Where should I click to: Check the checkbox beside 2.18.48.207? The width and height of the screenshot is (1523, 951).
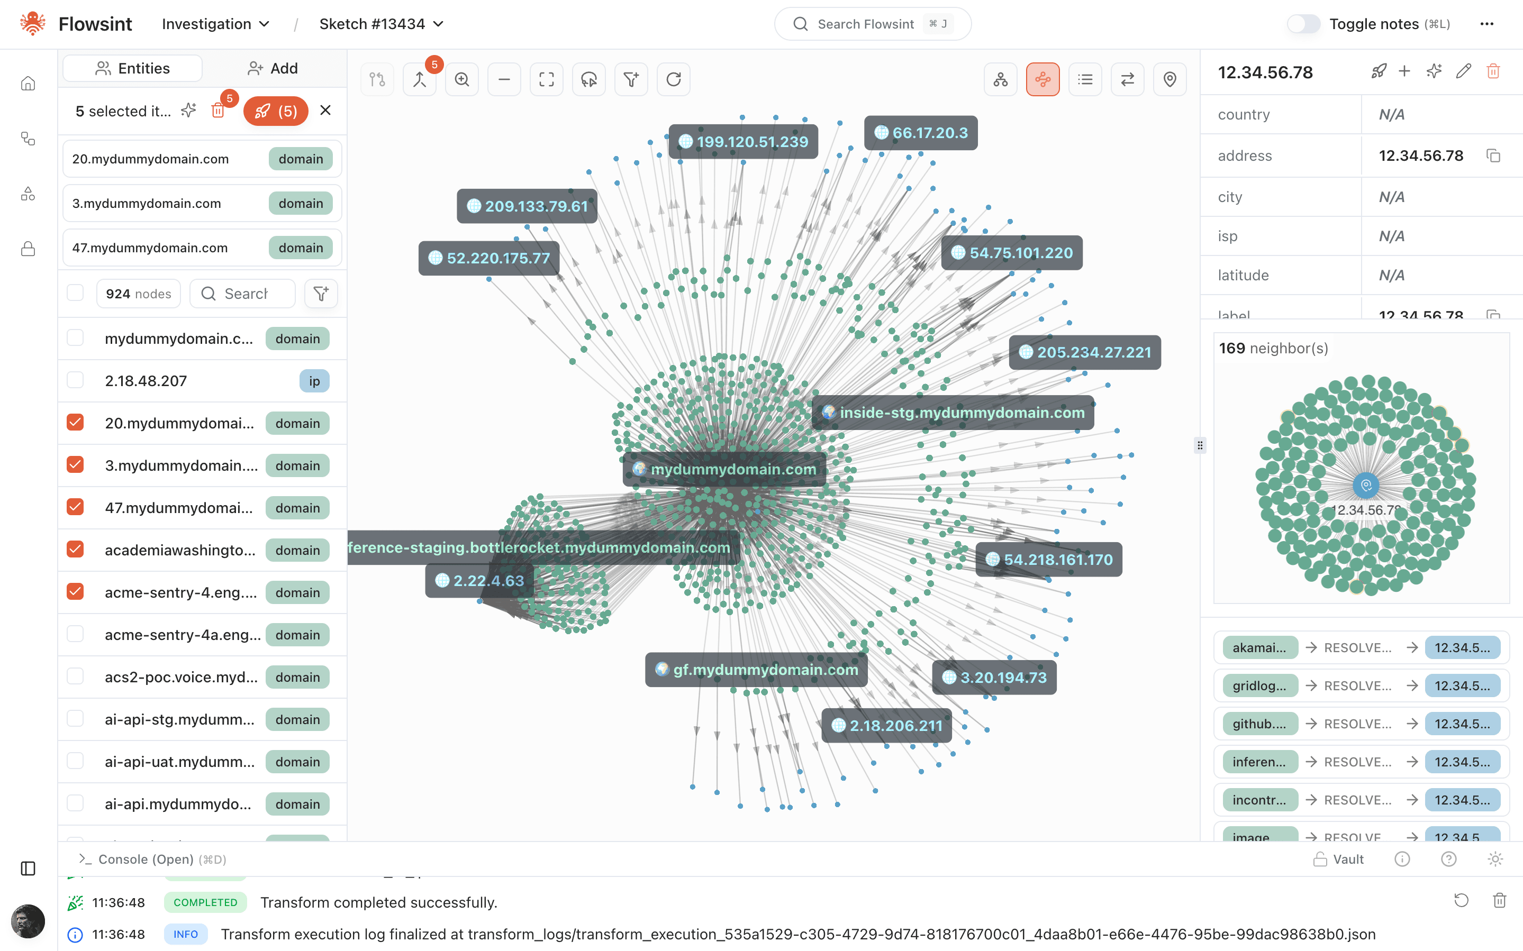(x=75, y=380)
